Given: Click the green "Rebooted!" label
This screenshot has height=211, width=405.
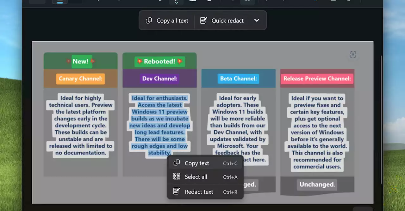Looking at the screenshot, I should click(160, 62).
